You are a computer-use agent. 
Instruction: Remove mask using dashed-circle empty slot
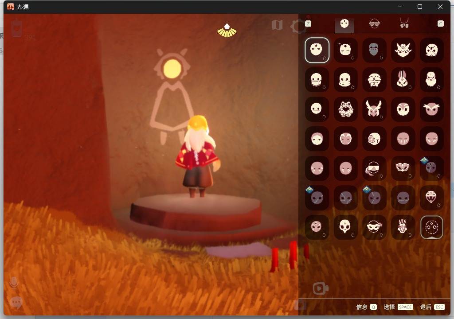(431, 227)
